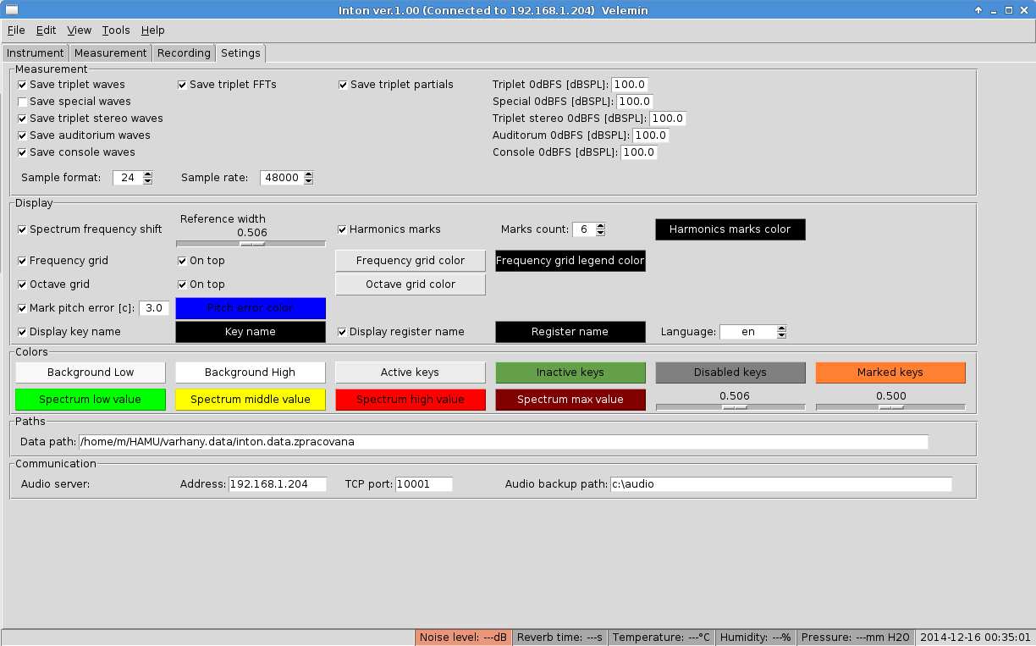1036x646 pixels.
Task: Click the Auditorum 0dBFS value field
Action: (650, 135)
